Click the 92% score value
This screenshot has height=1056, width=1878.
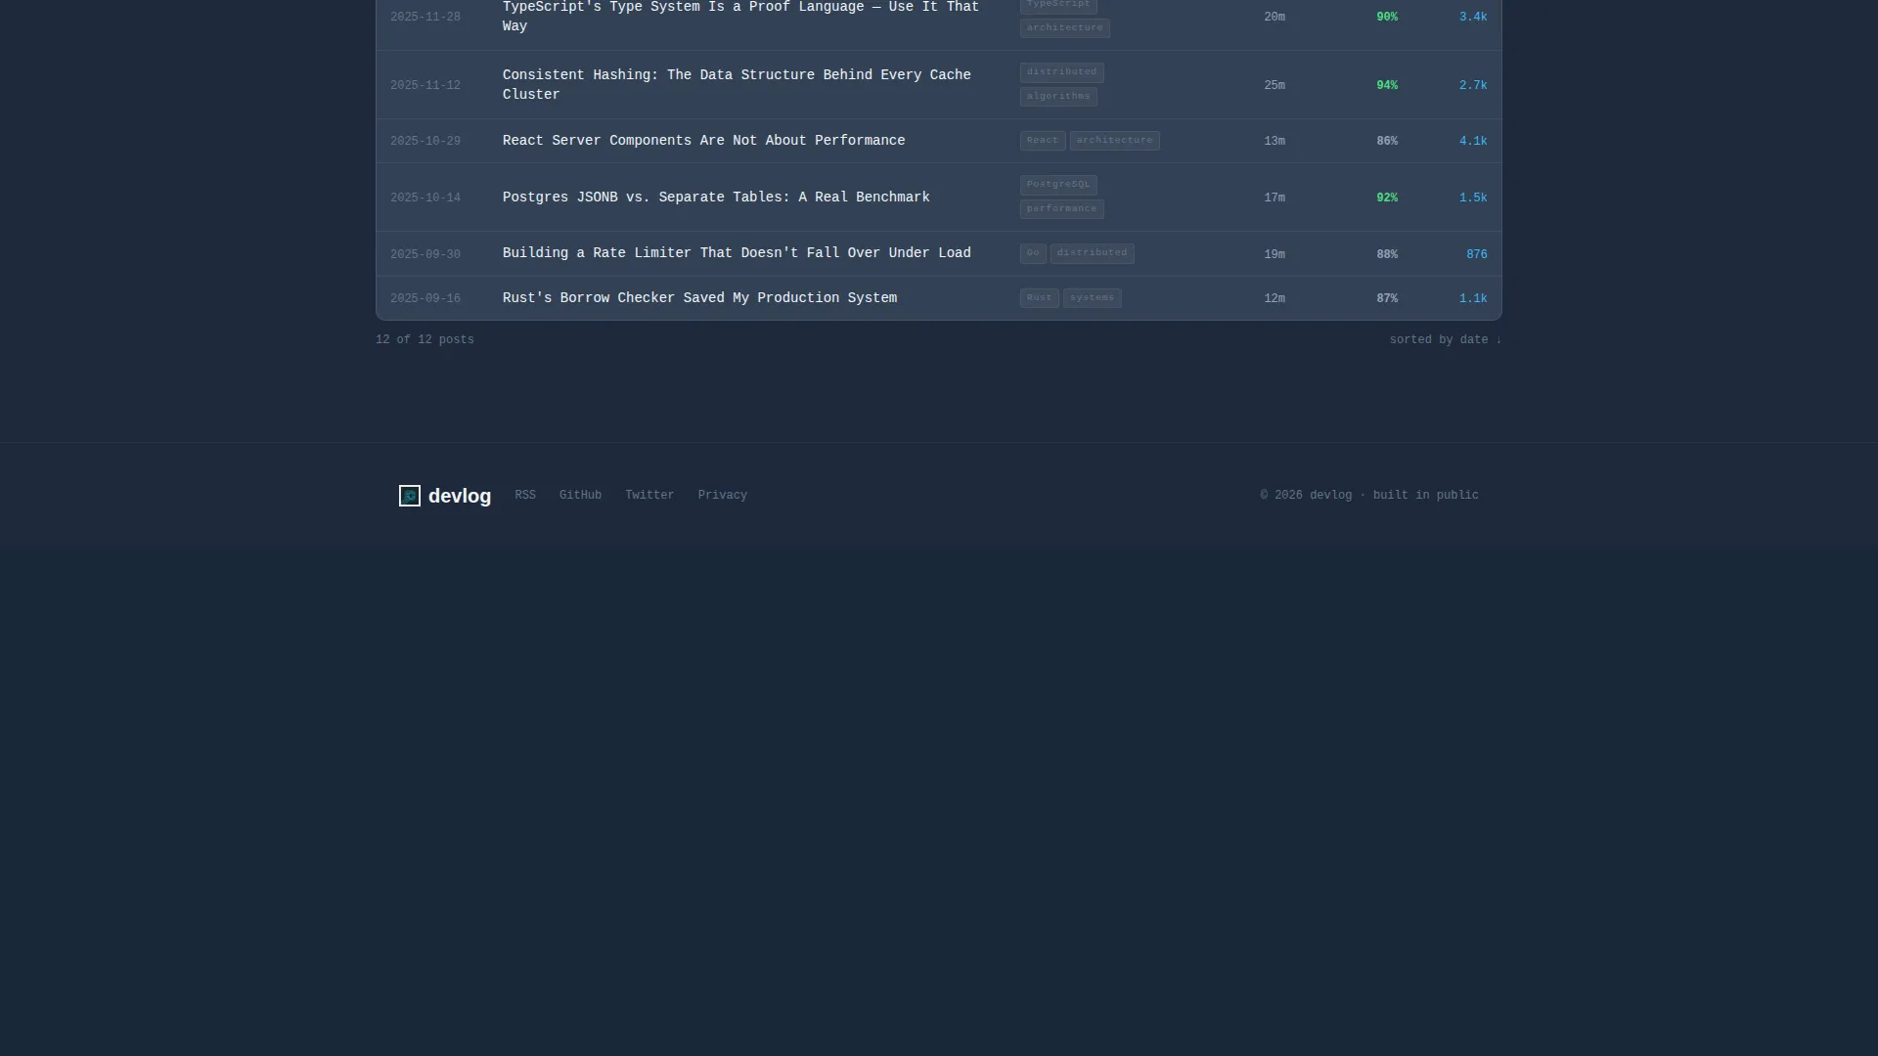(x=1387, y=198)
